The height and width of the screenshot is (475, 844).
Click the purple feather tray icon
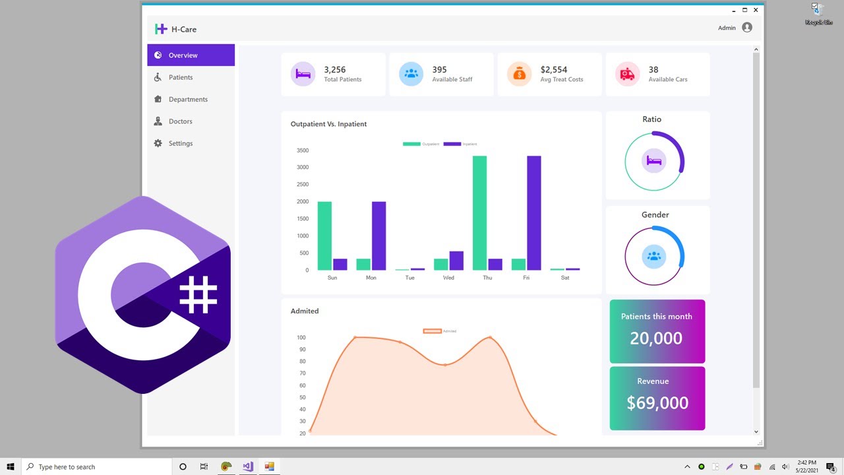pos(729,467)
